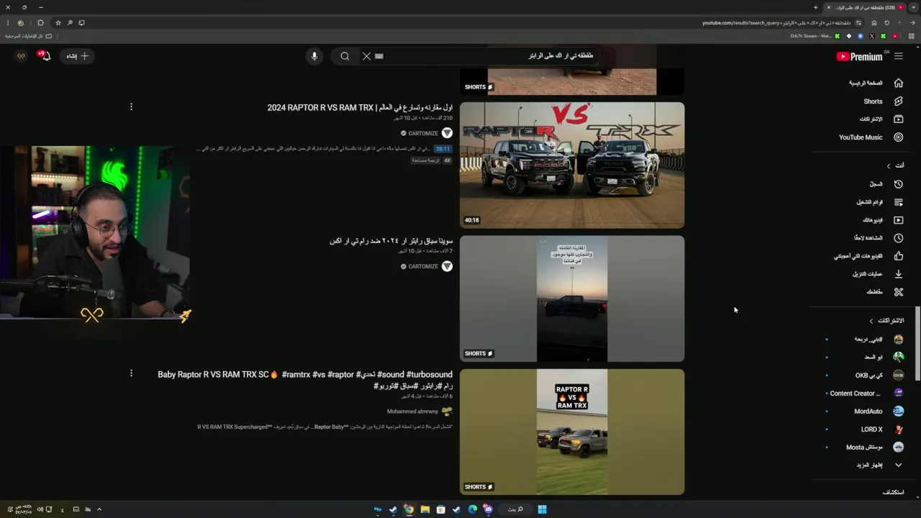
Task: Expand Show more (إظهار المزيد) subscriptions
Action: tap(879, 465)
